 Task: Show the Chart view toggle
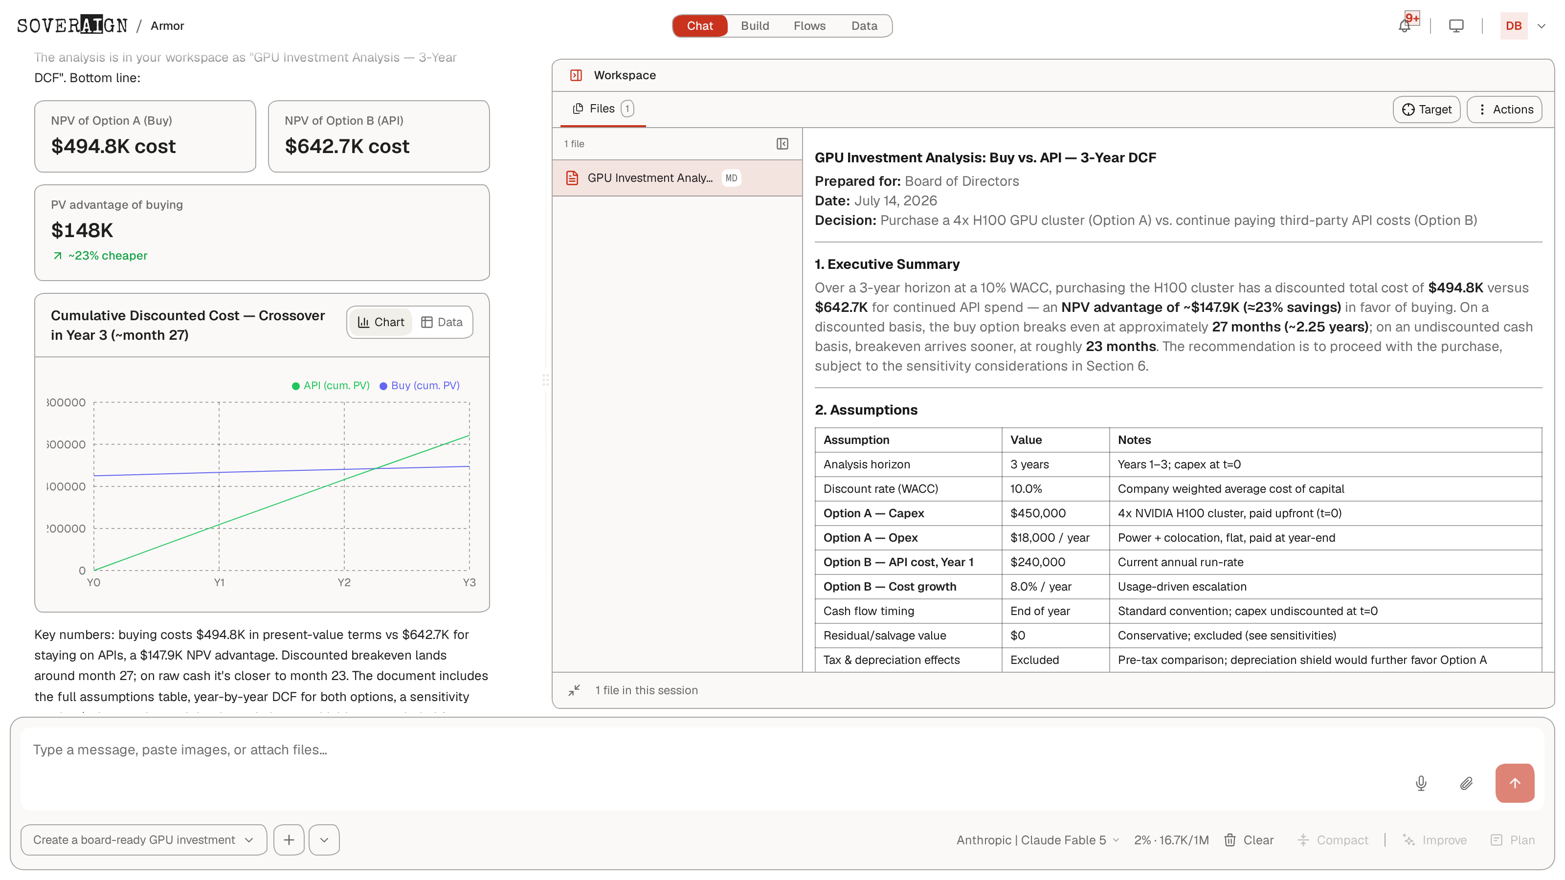(381, 322)
